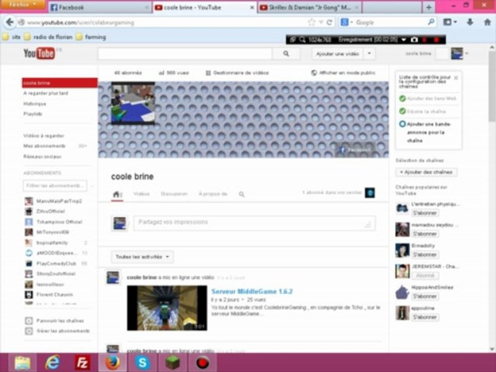
Task: Open a new browser tab with plus button
Action: (429, 8)
